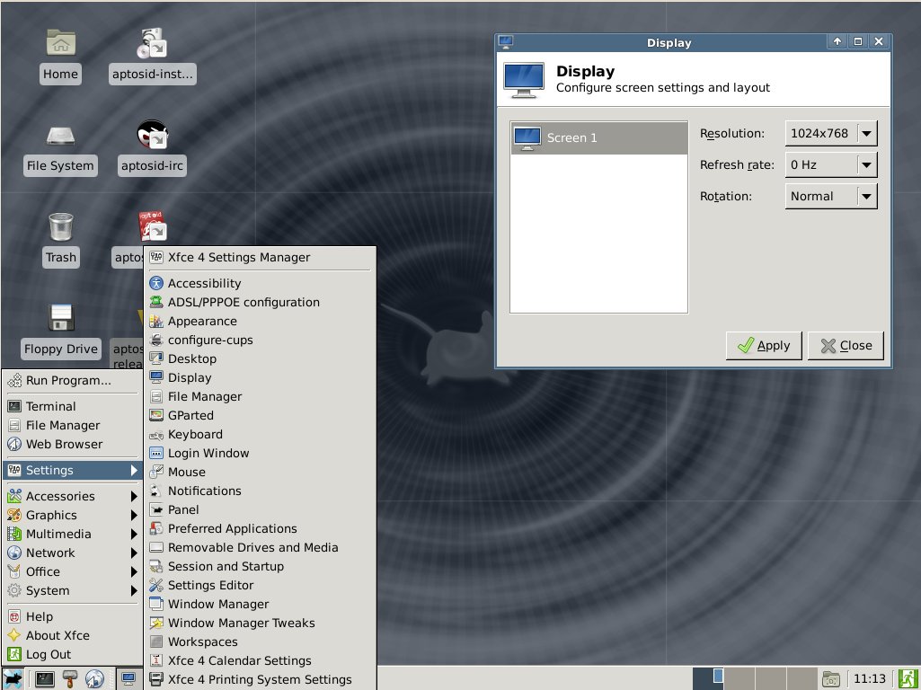Screen dimensions: 921x690
Task: Open Settings Editor
Action: click(260, 586)
